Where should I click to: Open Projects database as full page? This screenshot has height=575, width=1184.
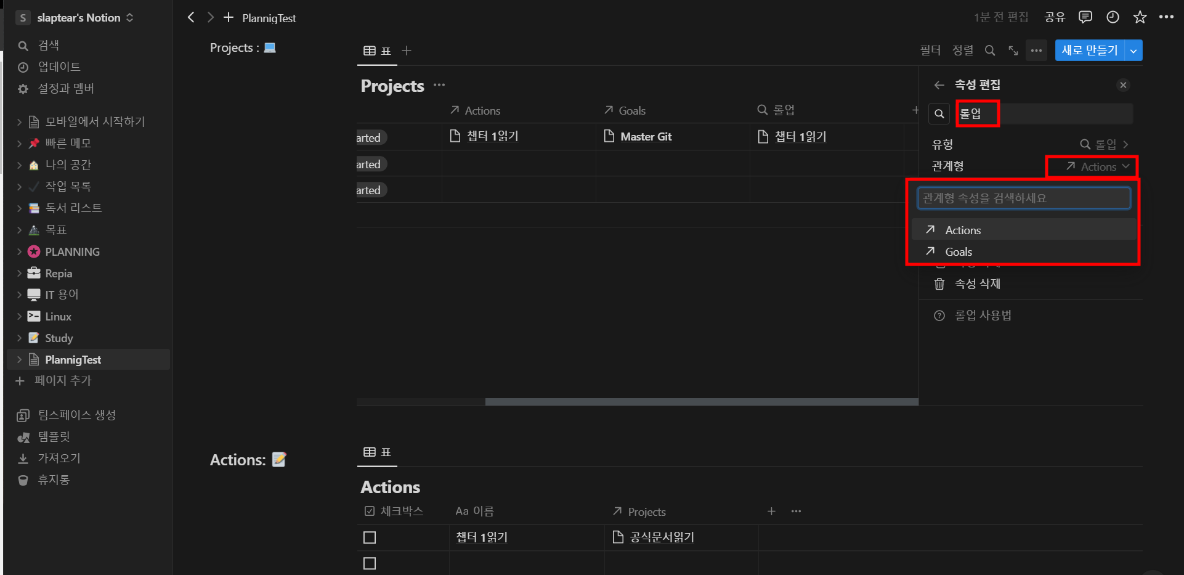click(1013, 51)
